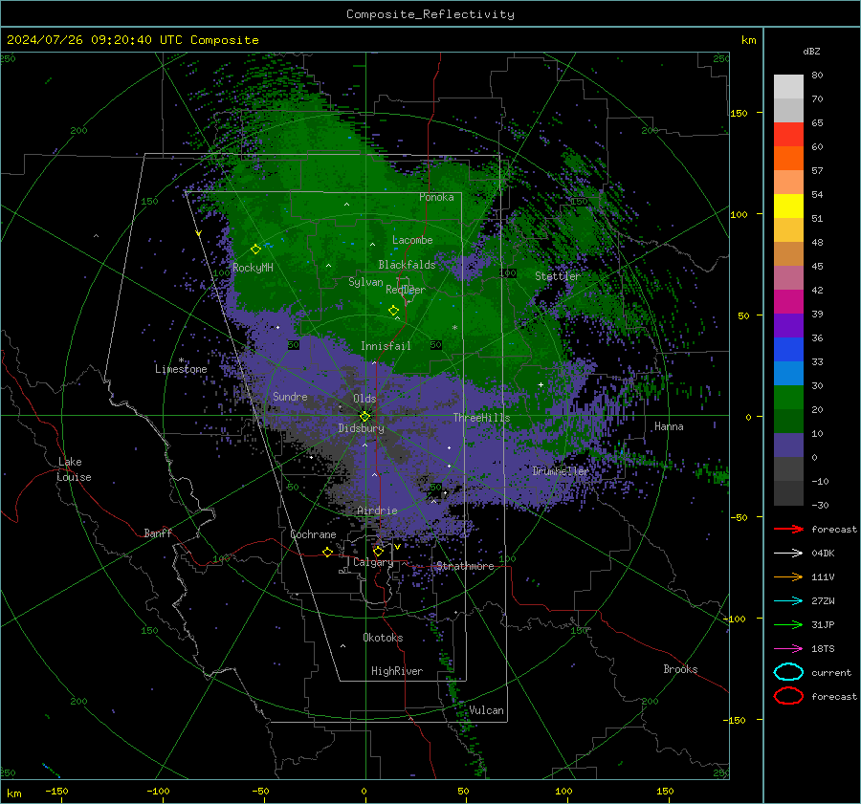Pick the red swatch between 65 and 60 dBZ
Viewport: 861px width, 804px height.
click(788, 135)
